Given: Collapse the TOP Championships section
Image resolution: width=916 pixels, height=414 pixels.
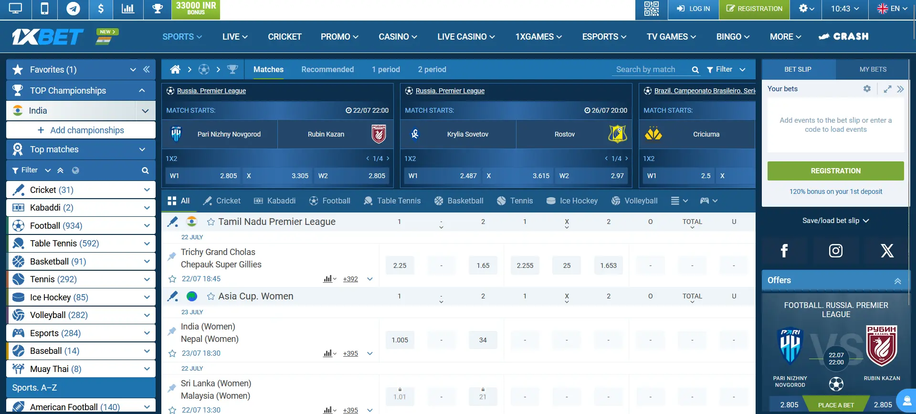Looking at the screenshot, I should point(142,91).
